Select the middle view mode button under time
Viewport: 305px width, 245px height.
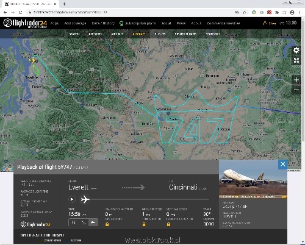84,222
